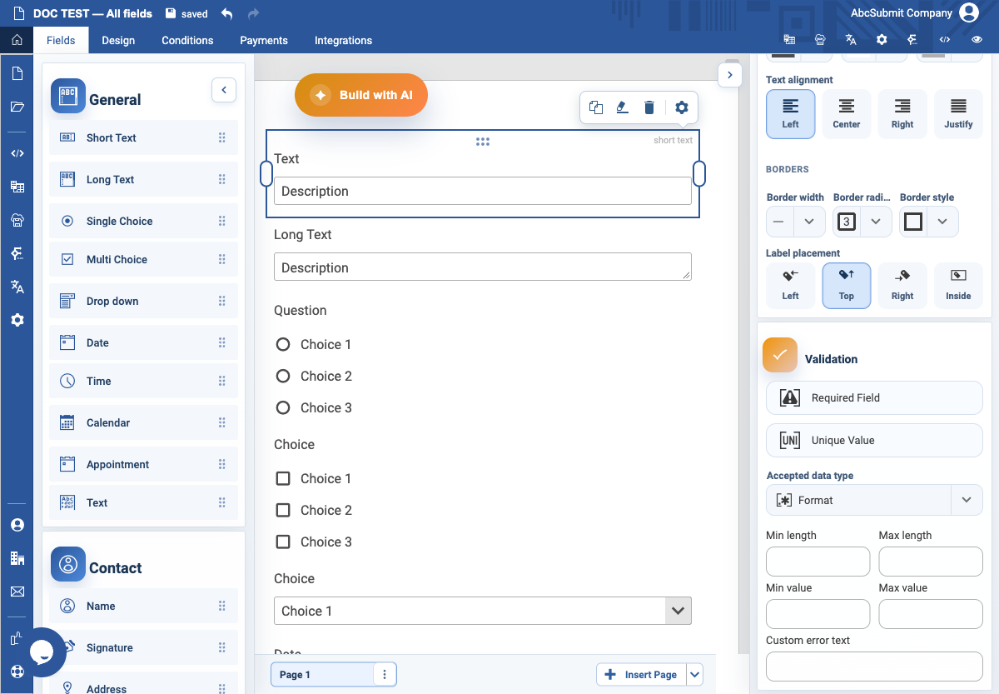Open the folder icon in the left sidebar

(17, 107)
